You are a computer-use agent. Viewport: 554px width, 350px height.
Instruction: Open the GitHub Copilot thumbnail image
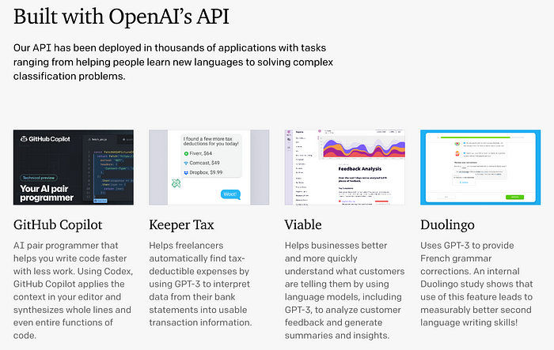74,167
